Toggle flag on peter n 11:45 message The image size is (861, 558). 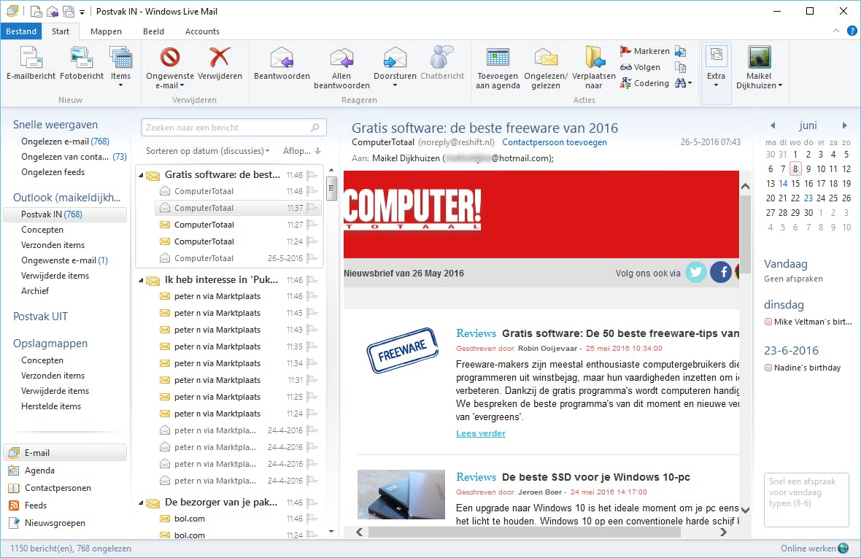coord(312,313)
